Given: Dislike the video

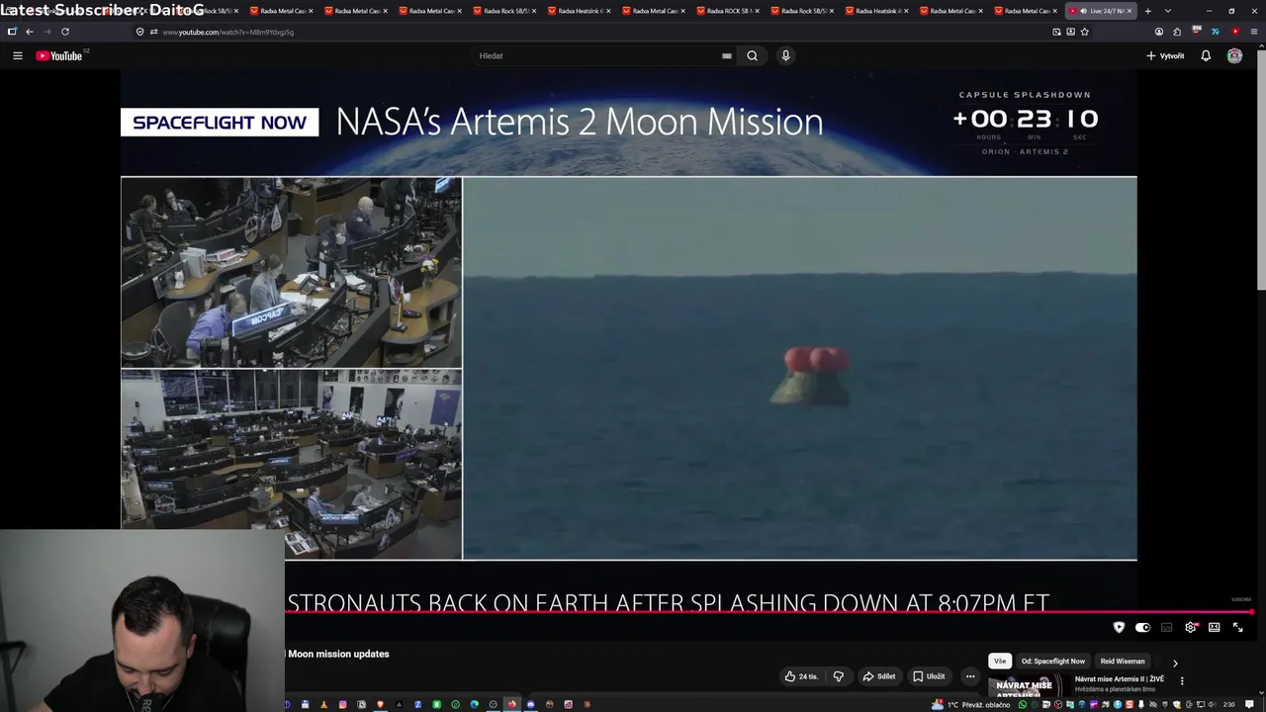Looking at the screenshot, I should 838,676.
